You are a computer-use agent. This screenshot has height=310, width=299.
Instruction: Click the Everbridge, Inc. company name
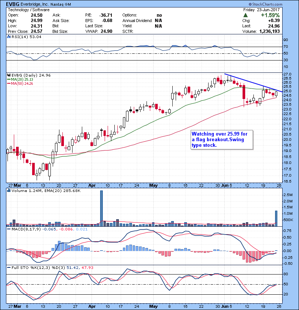point(35,4)
